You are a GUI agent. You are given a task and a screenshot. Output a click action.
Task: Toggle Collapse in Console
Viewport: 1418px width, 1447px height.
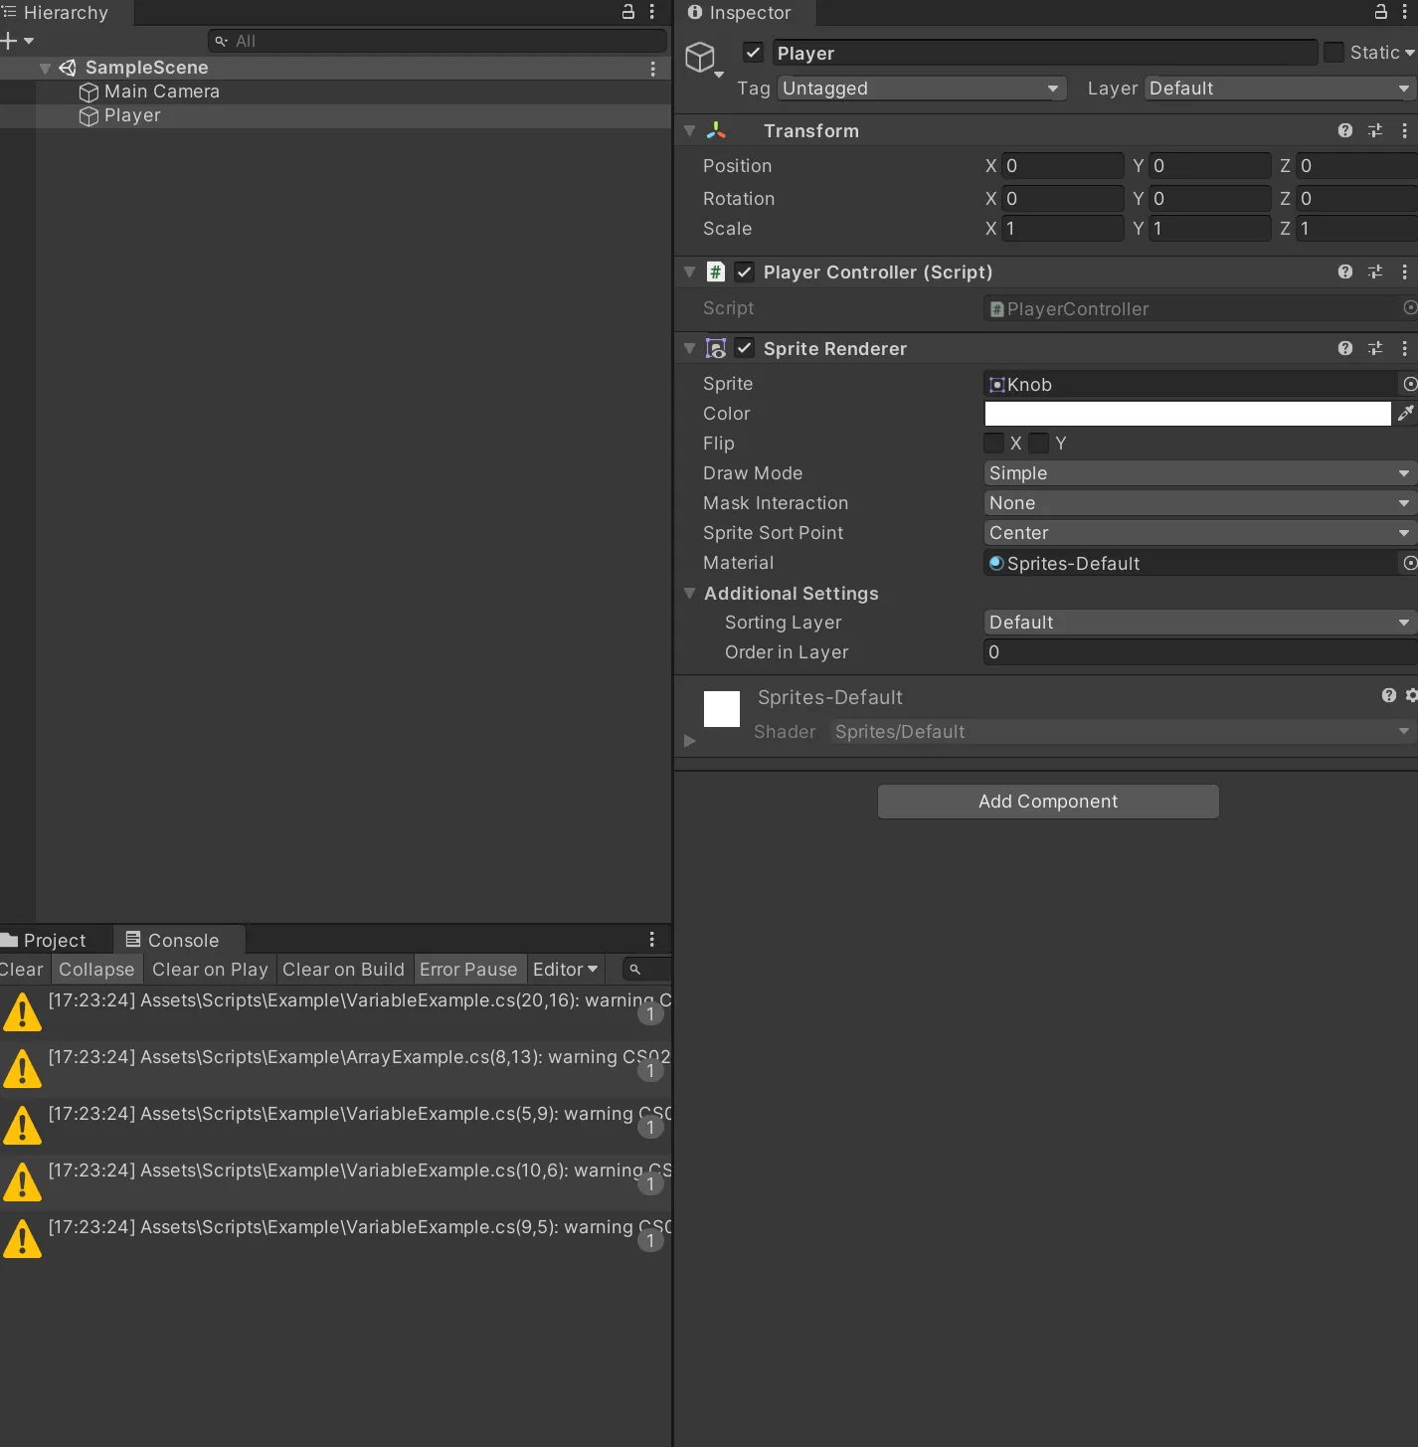coord(96,970)
